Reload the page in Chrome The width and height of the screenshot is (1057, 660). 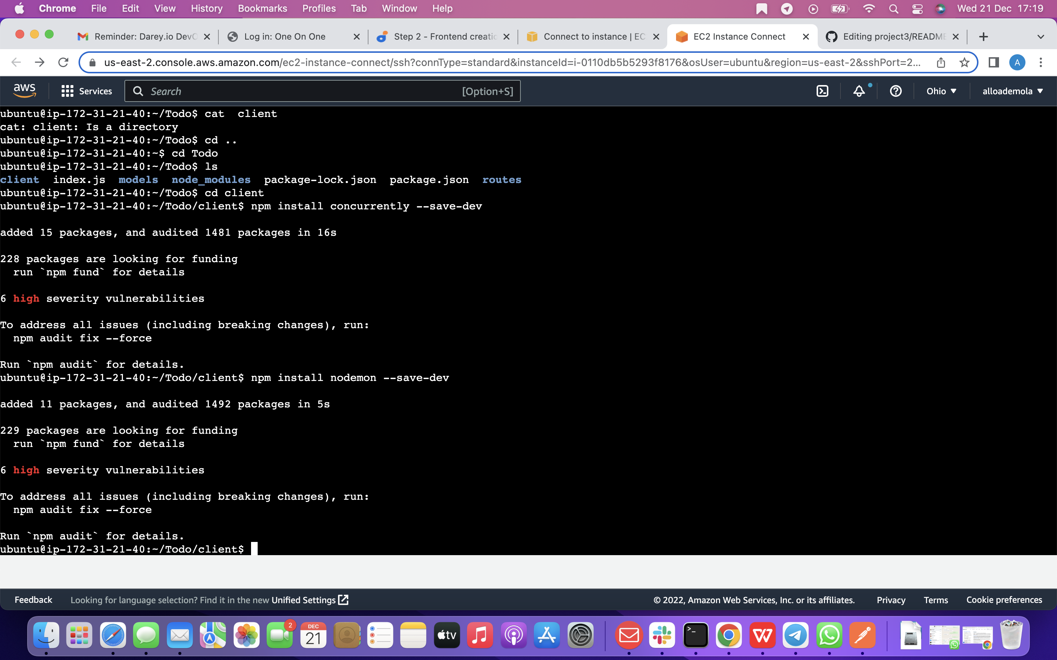pyautogui.click(x=63, y=62)
